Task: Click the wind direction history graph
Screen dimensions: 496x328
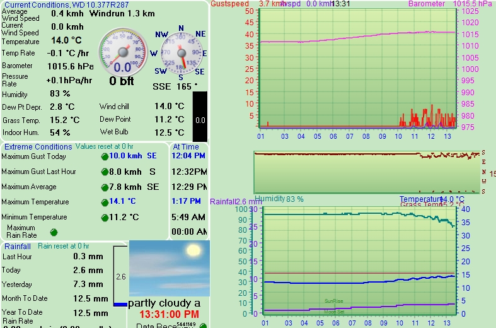Action: click(366, 172)
